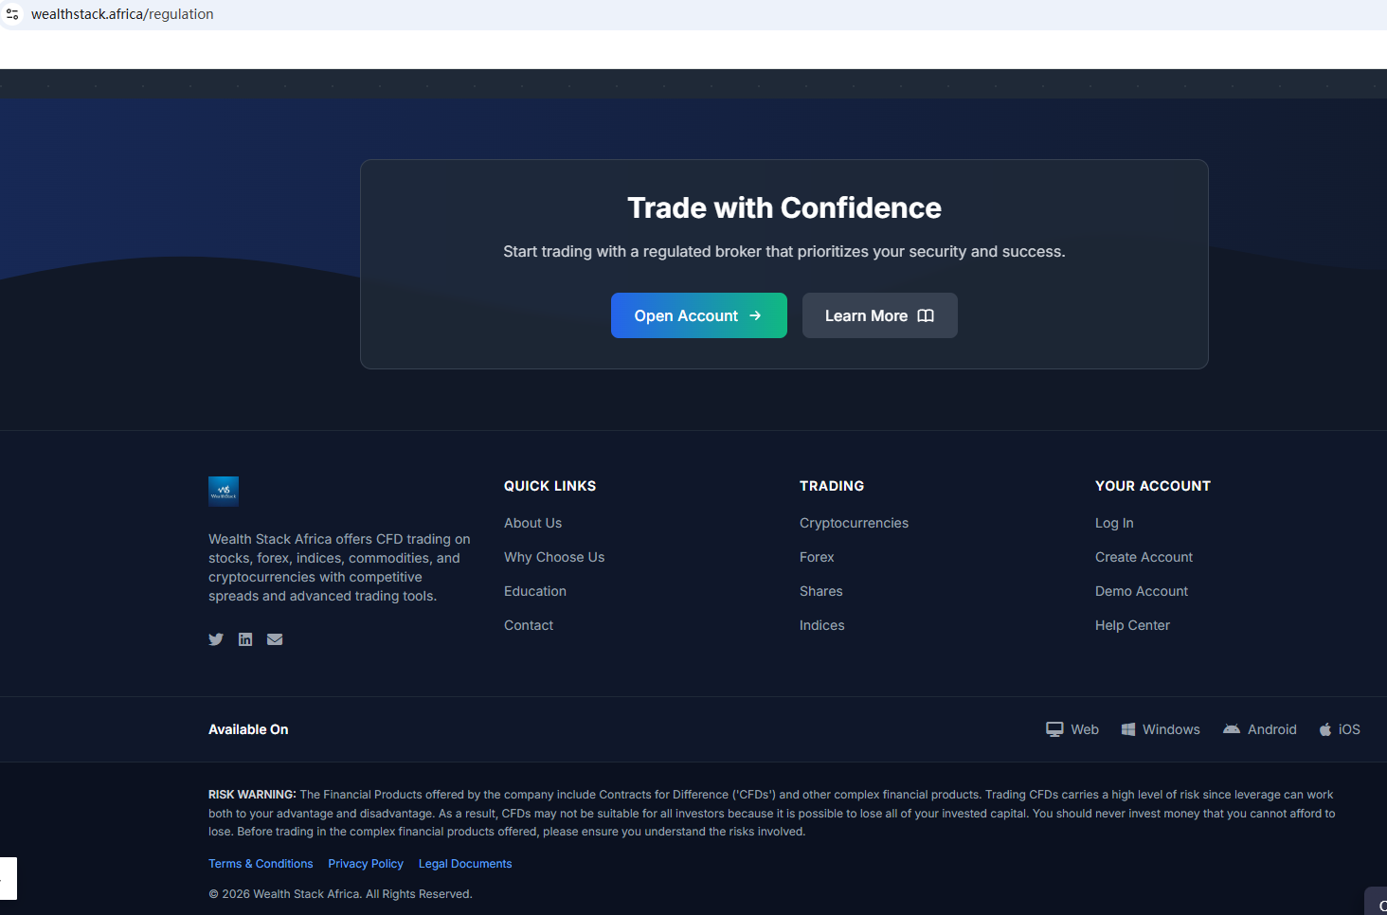Screen dimensions: 1387x915
Task: Open the About Us link
Action: [x=532, y=523]
